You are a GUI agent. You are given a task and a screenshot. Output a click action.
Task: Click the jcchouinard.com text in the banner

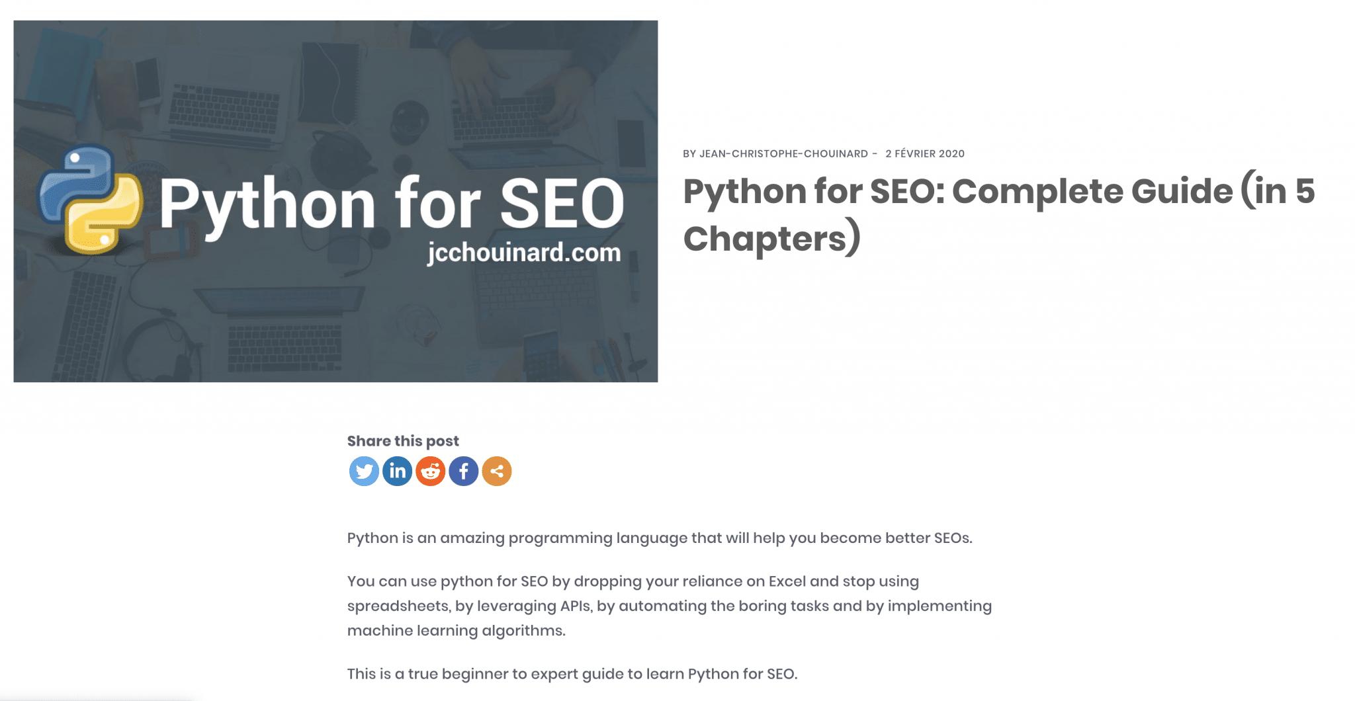pos(524,253)
